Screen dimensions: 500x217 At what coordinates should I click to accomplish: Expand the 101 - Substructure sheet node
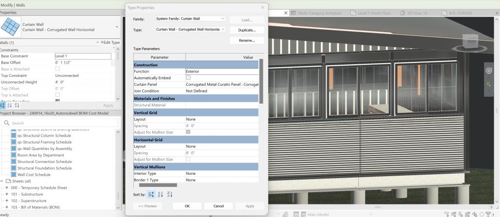pos(7,195)
